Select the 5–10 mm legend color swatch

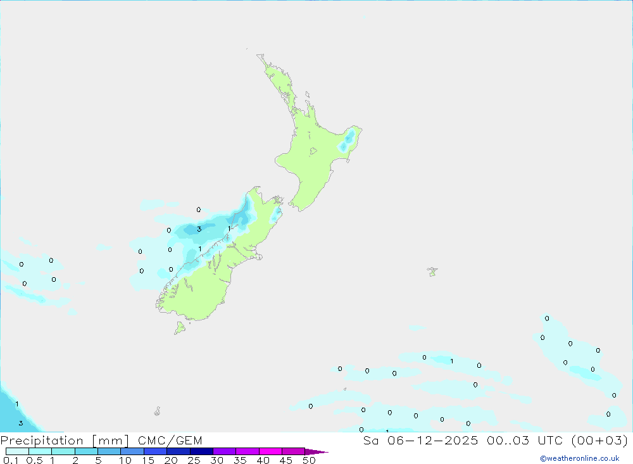110,451
